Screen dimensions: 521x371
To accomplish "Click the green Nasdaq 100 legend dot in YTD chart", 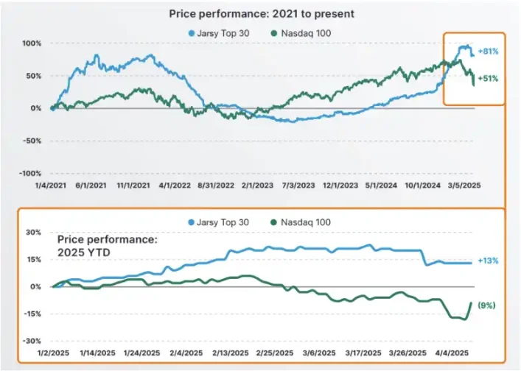I will [274, 222].
